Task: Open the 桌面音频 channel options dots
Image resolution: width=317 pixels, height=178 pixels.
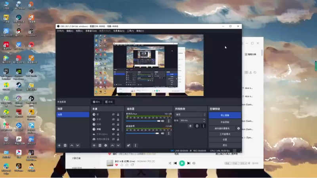Action: tap(169, 133)
